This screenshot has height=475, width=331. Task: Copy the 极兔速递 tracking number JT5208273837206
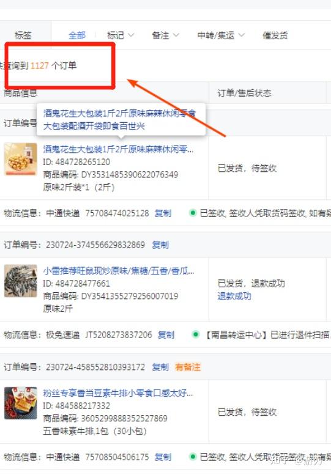coord(166,335)
